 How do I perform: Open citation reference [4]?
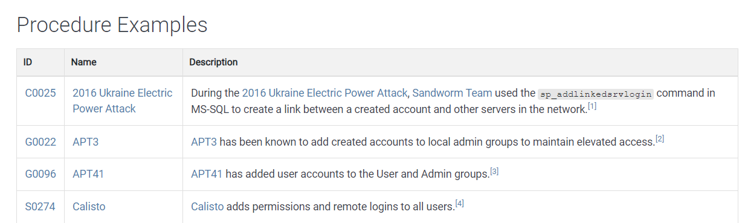[x=460, y=204]
